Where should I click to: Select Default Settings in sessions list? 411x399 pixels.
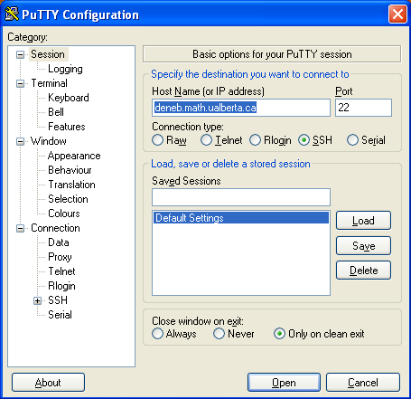241,218
